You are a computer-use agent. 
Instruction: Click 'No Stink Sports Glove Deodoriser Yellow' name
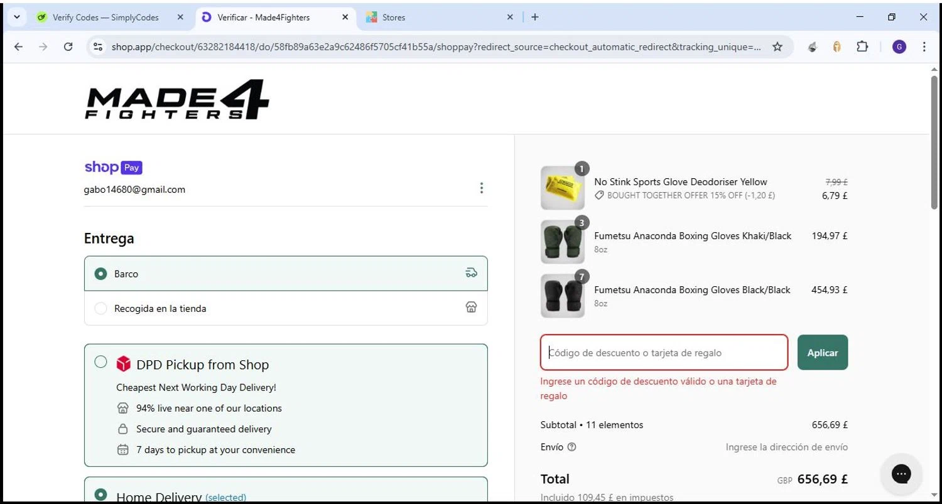click(x=681, y=182)
